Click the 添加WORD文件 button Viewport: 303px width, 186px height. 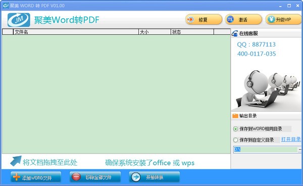pos(36,177)
